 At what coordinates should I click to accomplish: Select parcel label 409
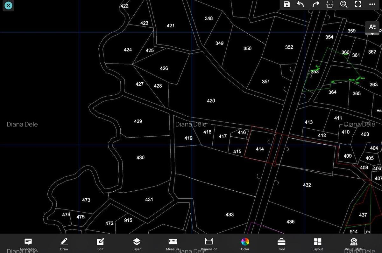click(x=348, y=156)
